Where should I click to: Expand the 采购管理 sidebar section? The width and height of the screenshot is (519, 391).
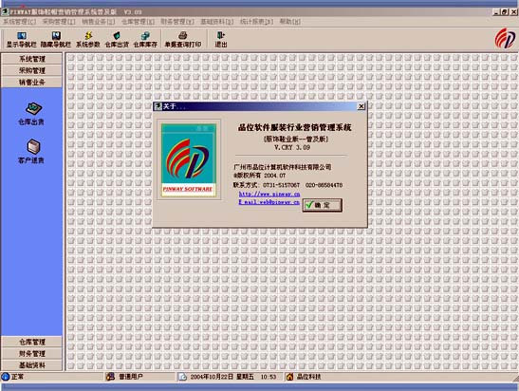pyautogui.click(x=31, y=70)
